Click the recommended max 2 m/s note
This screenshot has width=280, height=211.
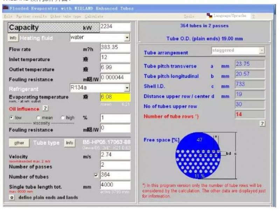tap(30, 161)
